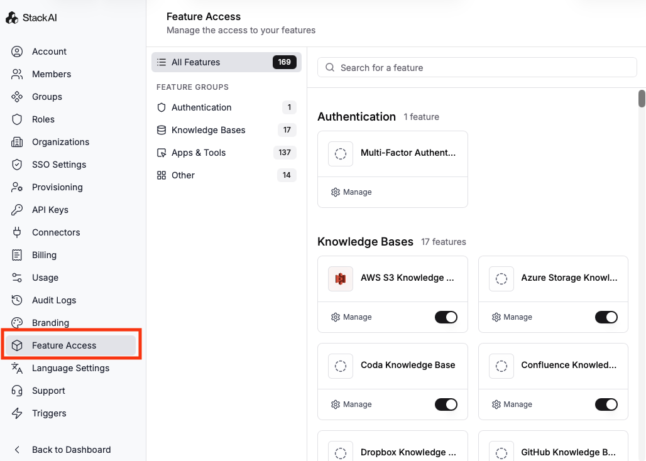Disable the AWS S3 Knowledge Base toggle
This screenshot has width=646, height=461.
tap(446, 317)
